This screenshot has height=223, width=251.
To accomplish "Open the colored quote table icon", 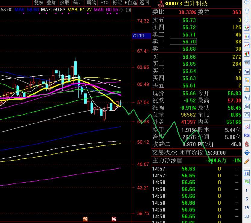I will [247, 37].
